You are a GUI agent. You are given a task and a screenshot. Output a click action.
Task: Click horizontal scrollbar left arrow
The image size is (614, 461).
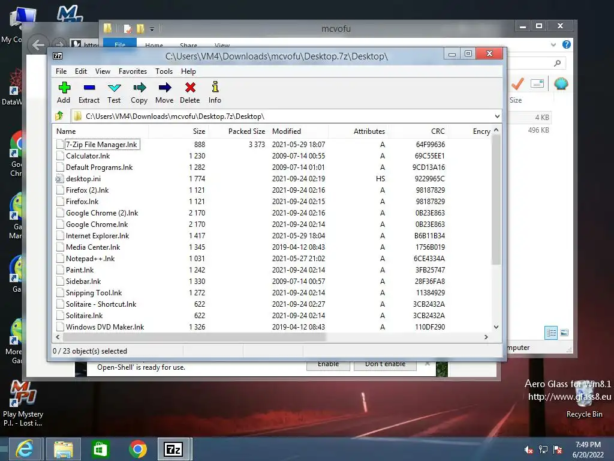click(x=58, y=337)
